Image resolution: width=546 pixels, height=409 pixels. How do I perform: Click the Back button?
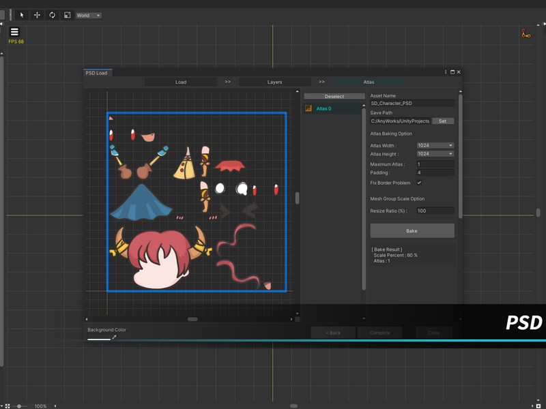click(x=333, y=333)
